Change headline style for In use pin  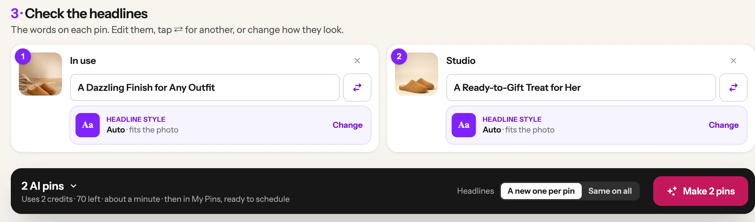[348, 125]
